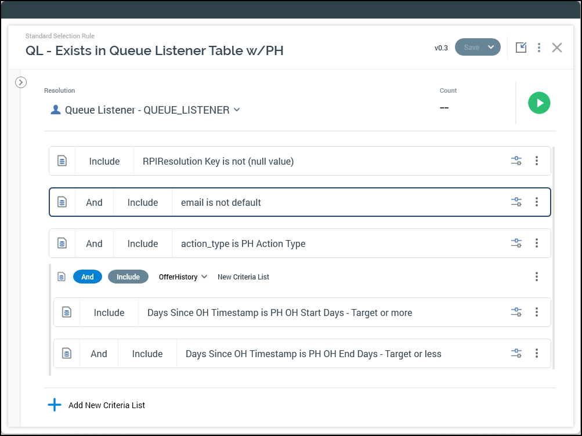Open filter settings on the RPIResolution Key criterion
582x436 pixels.
click(516, 161)
